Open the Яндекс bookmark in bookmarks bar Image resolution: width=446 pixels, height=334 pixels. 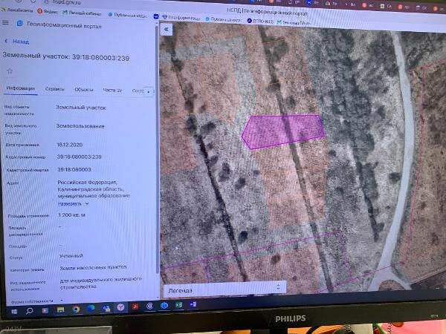coord(48,11)
